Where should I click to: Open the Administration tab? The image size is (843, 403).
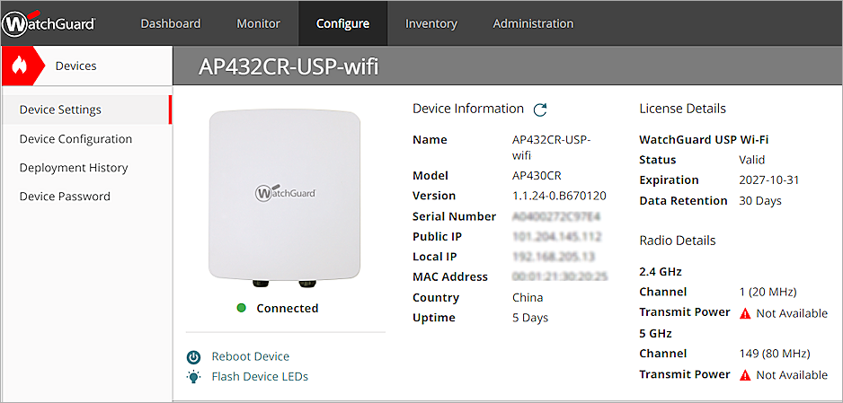point(533,23)
